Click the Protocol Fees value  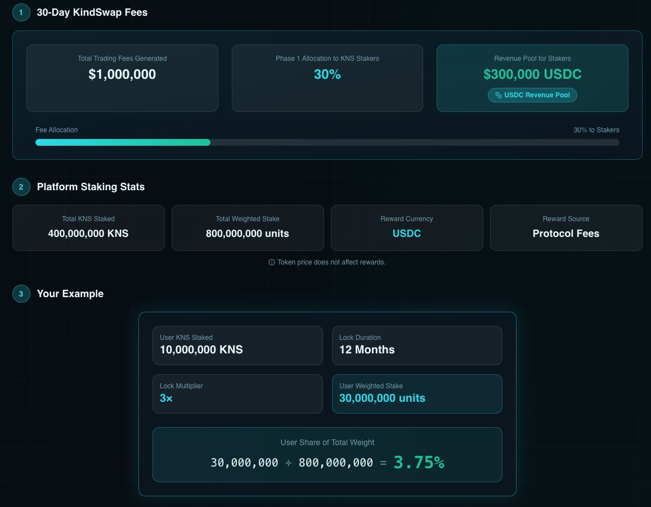click(x=566, y=234)
